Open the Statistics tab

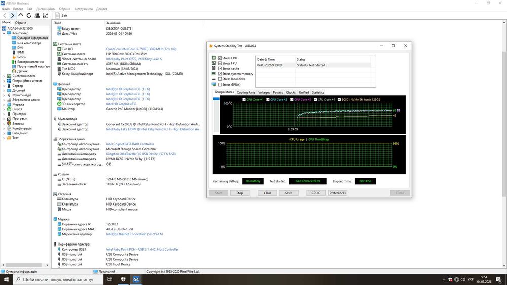[318, 92]
